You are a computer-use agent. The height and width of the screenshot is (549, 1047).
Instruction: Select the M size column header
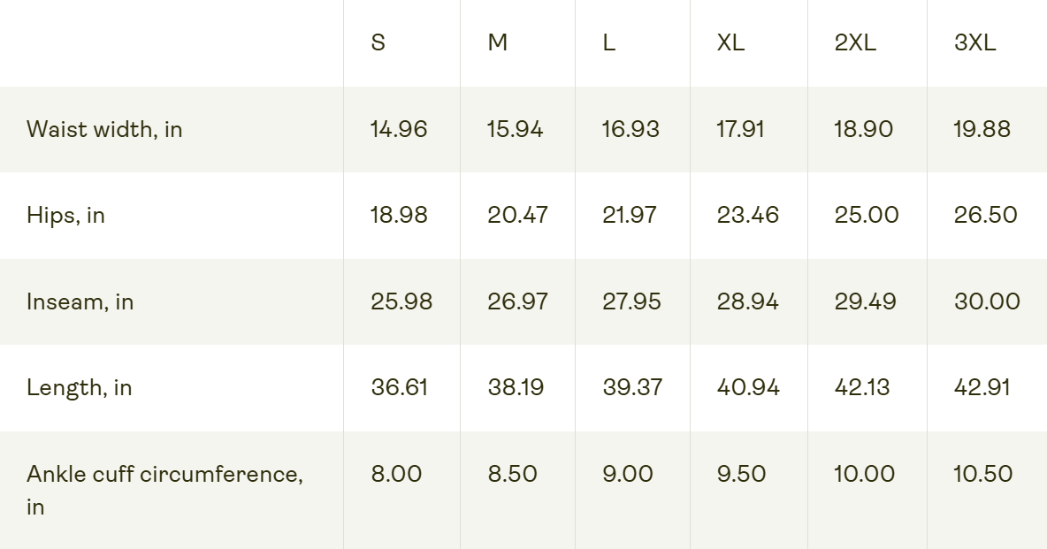[498, 42]
